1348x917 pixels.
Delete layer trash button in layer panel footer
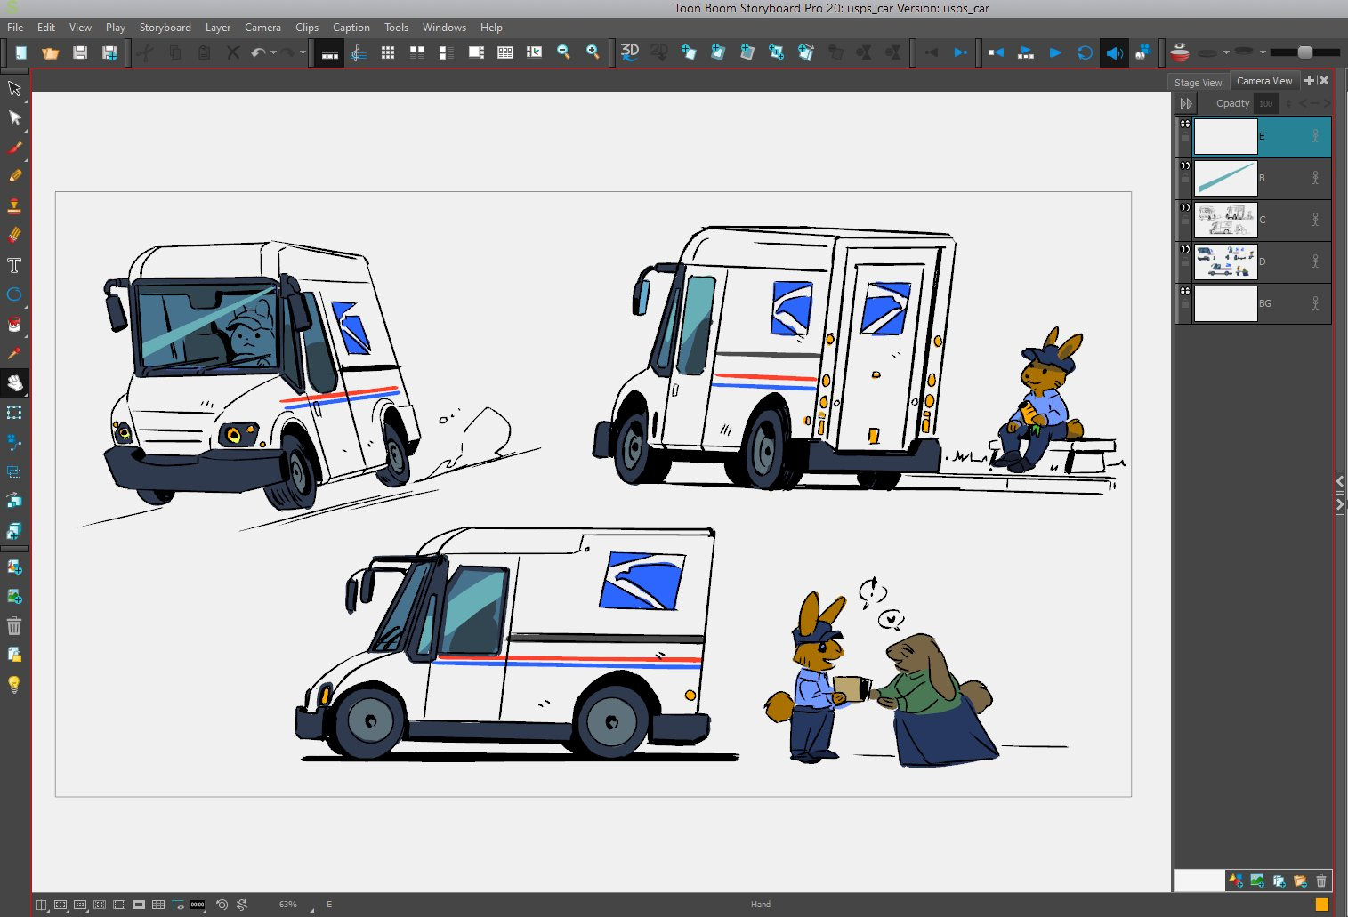tap(1321, 881)
